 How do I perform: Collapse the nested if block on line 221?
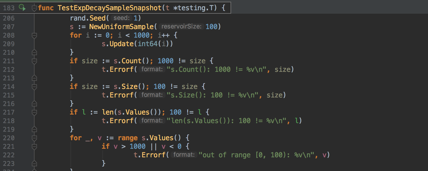[34, 147]
